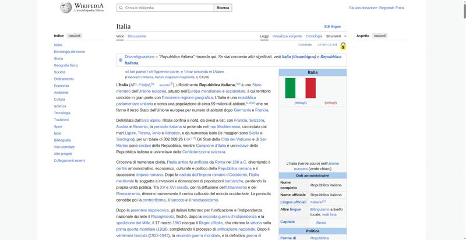Select the Visualizza sorgente tab
Screen dimensions: 466x240
tap(287, 36)
